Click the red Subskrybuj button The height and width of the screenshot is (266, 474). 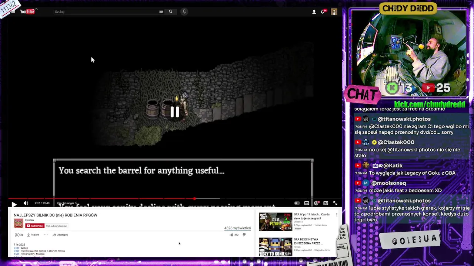(35, 226)
